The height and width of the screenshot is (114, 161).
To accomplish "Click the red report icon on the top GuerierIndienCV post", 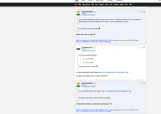I will (144, 12).
